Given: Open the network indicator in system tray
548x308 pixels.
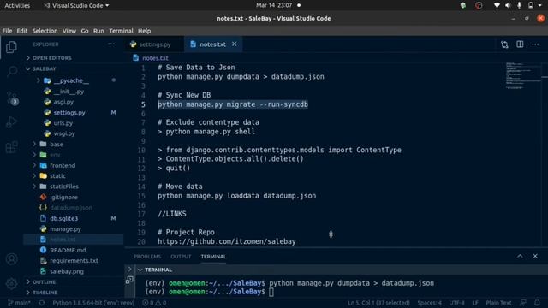Looking at the screenshot, I should pos(497,6).
